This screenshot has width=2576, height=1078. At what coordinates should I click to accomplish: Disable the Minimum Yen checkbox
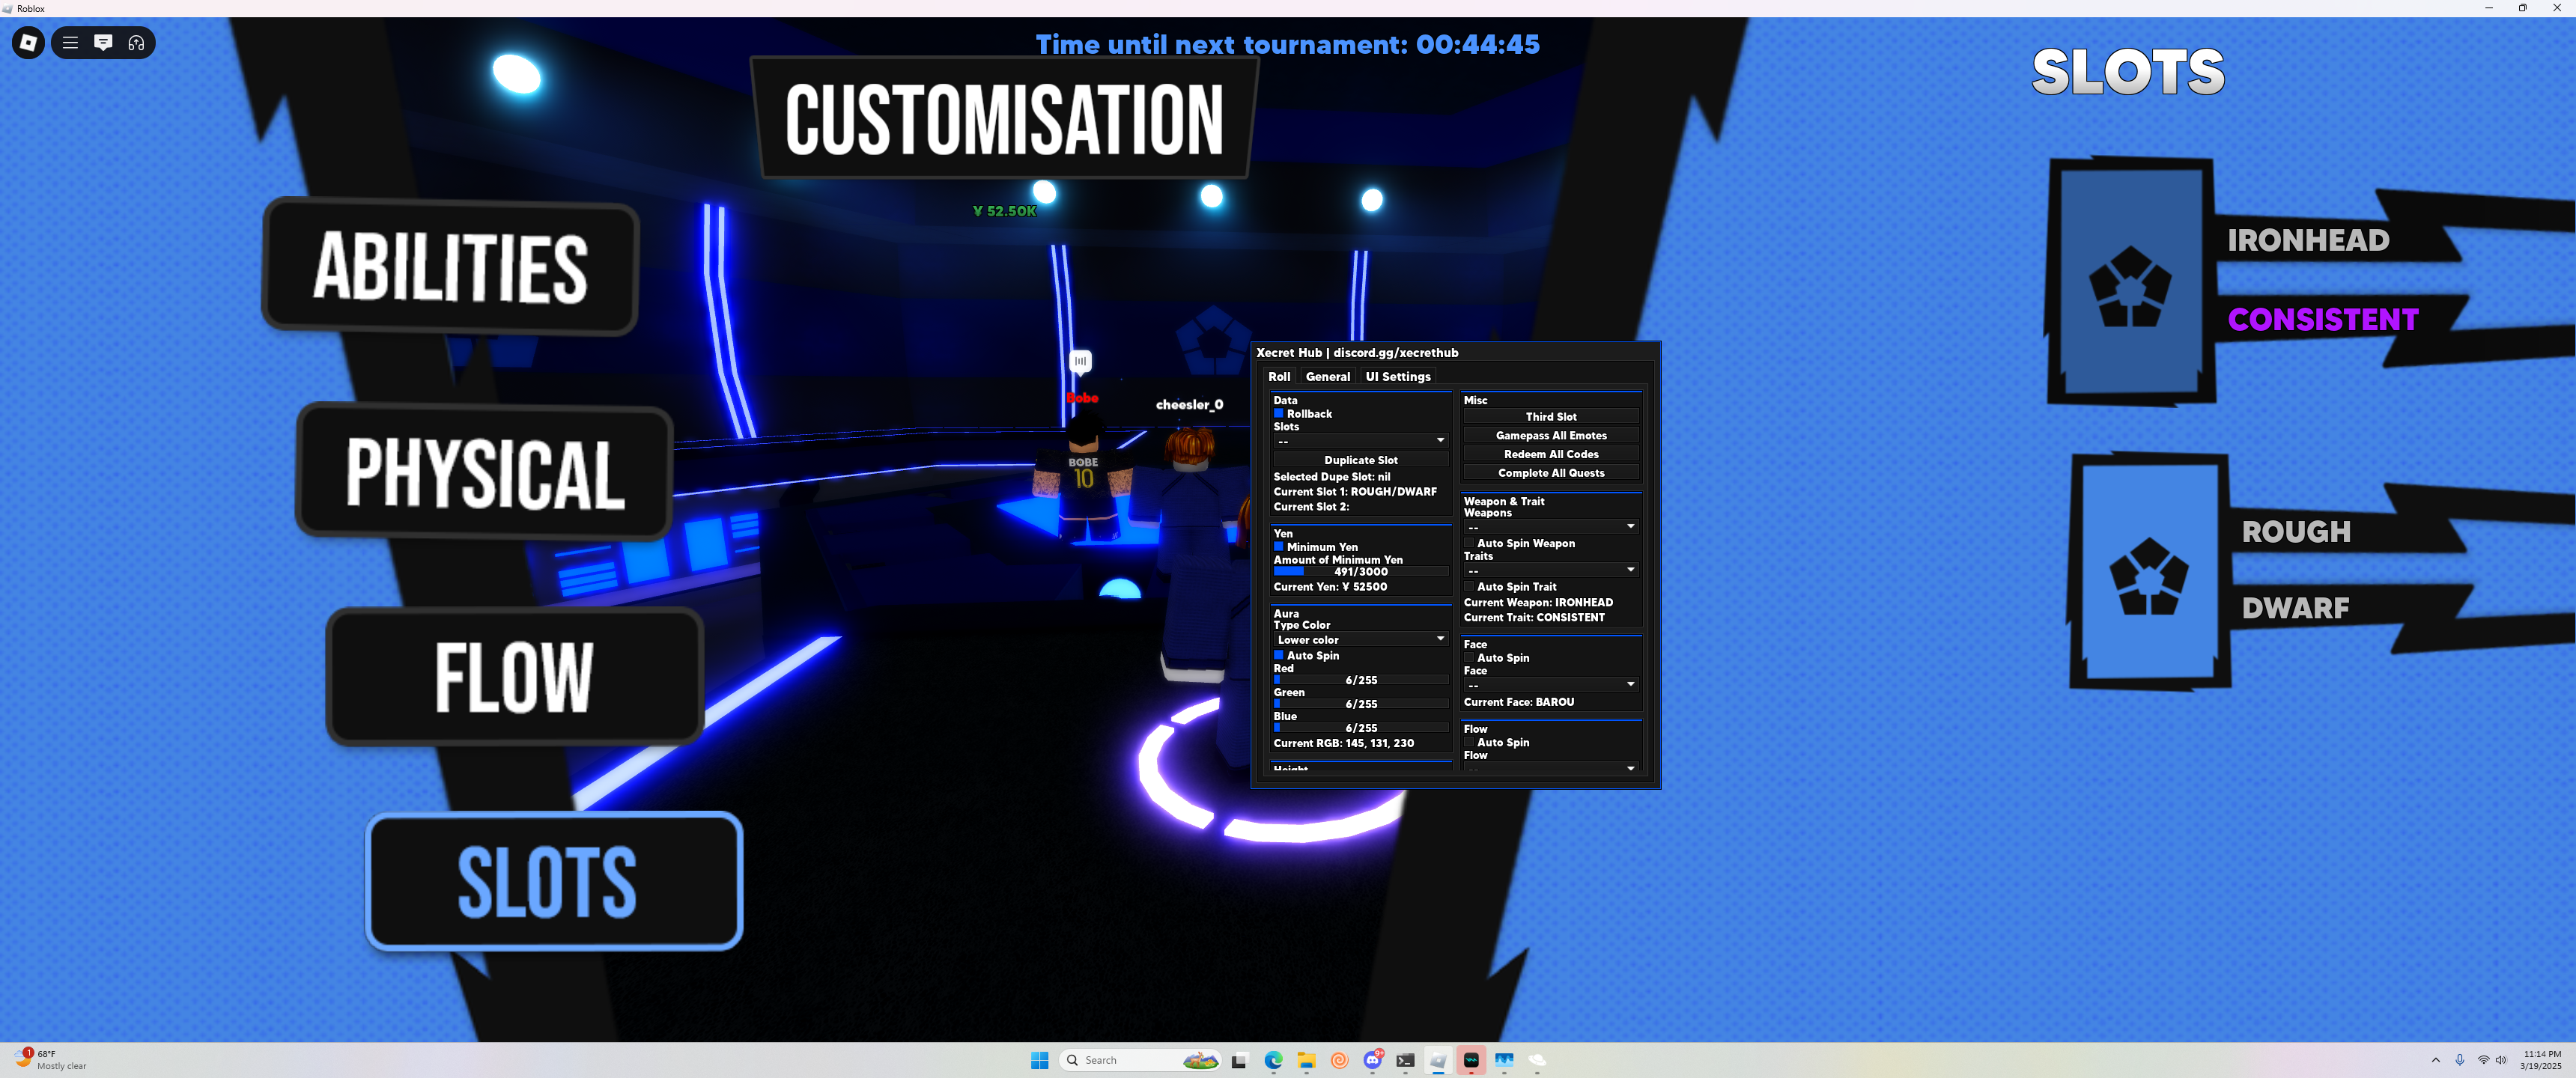[x=1278, y=547]
